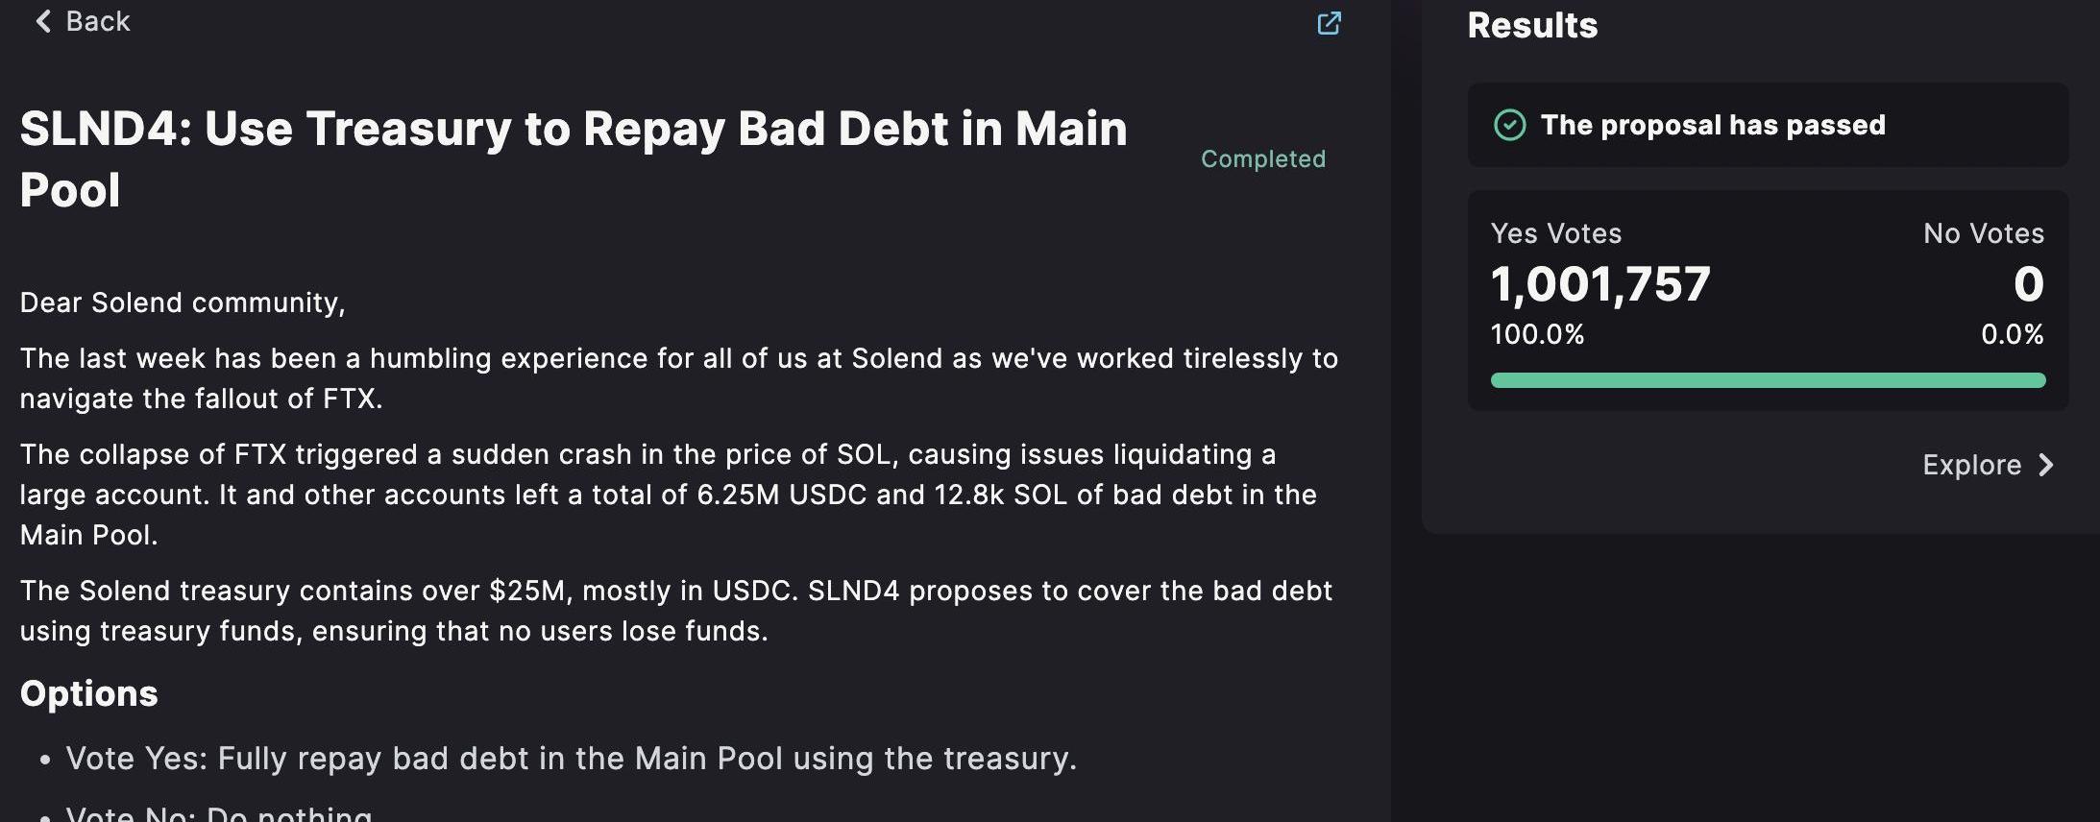Click the No Votes label
Viewport: 2100px width, 822px height.
pyautogui.click(x=1983, y=233)
